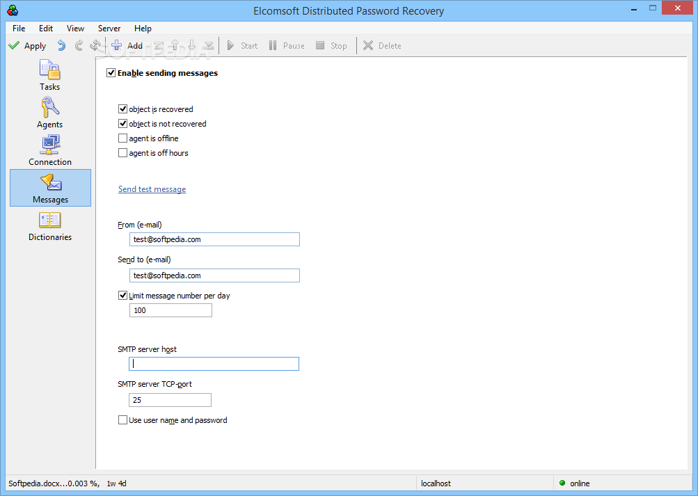The image size is (698, 496).
Task: Close the Elcomsoft window
Action: click(678, 8)
